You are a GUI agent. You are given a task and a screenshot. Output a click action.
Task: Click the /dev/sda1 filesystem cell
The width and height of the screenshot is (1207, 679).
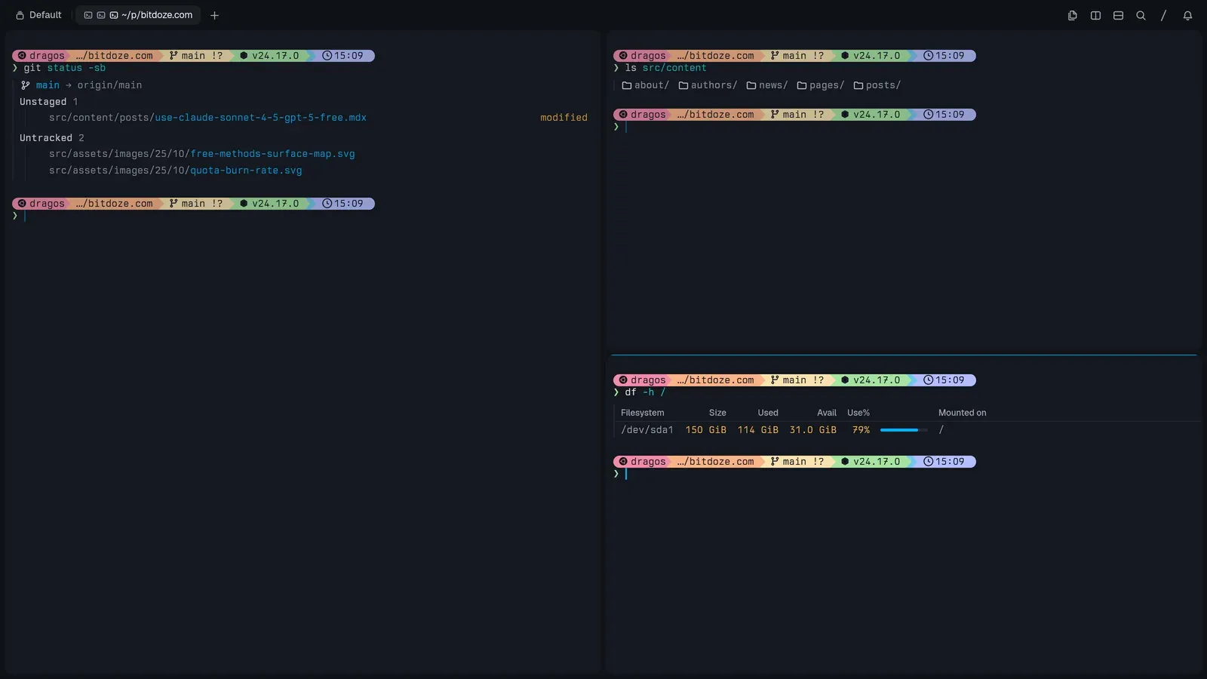tap(646, 430)
